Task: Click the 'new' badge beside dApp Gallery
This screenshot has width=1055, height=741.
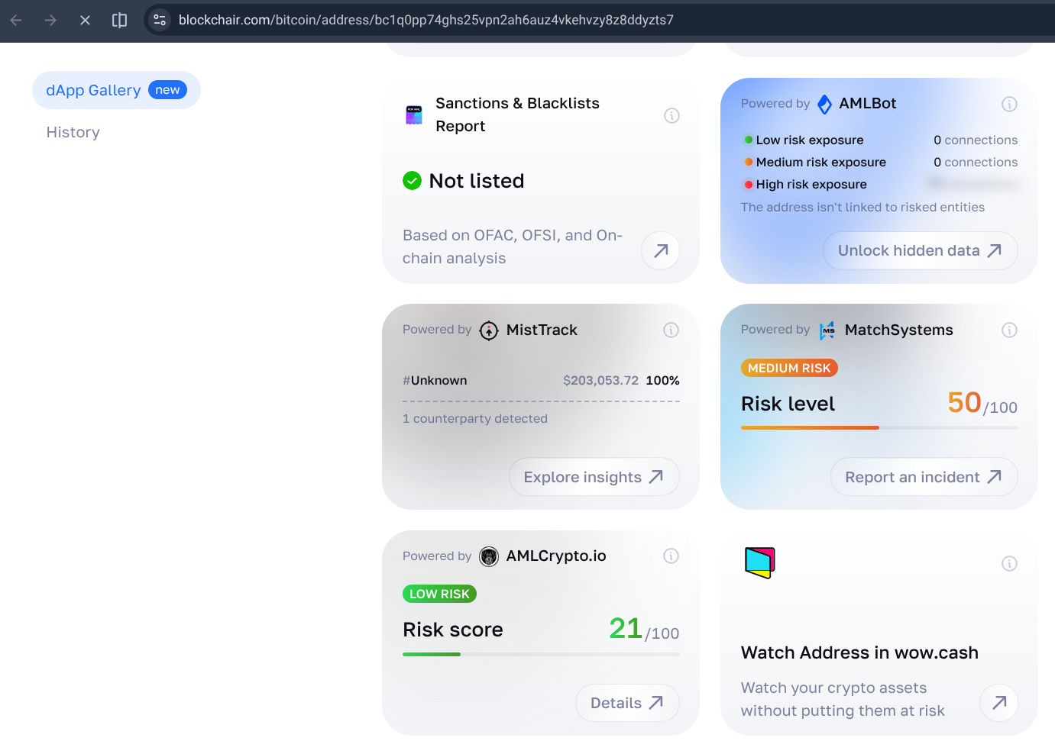Action: (167, 90)
